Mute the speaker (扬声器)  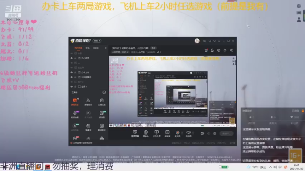(x=188, y=134)
